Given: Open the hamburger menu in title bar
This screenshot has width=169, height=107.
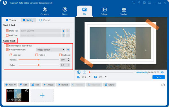Looking at the screenshot, I should pyautogui.click(x=149, y=3).
